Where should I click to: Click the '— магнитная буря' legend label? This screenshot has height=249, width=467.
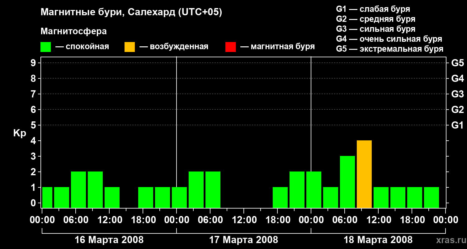pos(278,47)
